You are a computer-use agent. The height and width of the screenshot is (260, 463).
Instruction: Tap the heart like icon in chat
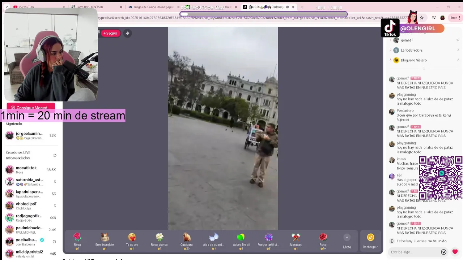pos(455,252)
